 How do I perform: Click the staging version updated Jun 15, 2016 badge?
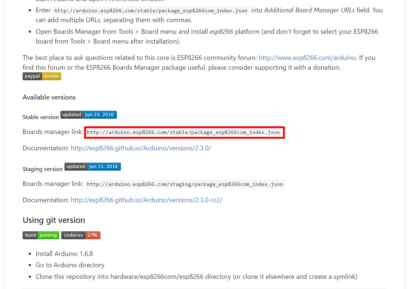(93, 167)
